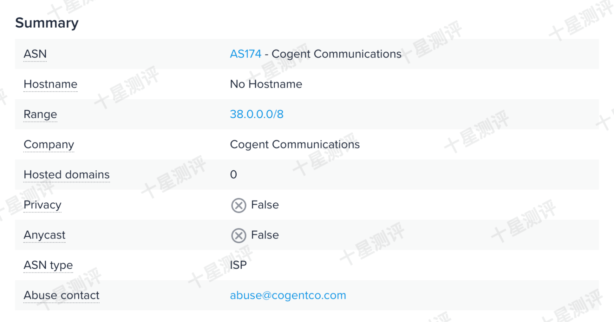Click the No Hostname value text
The height and width of the screenshot is (322, 614).
(266, 84)
